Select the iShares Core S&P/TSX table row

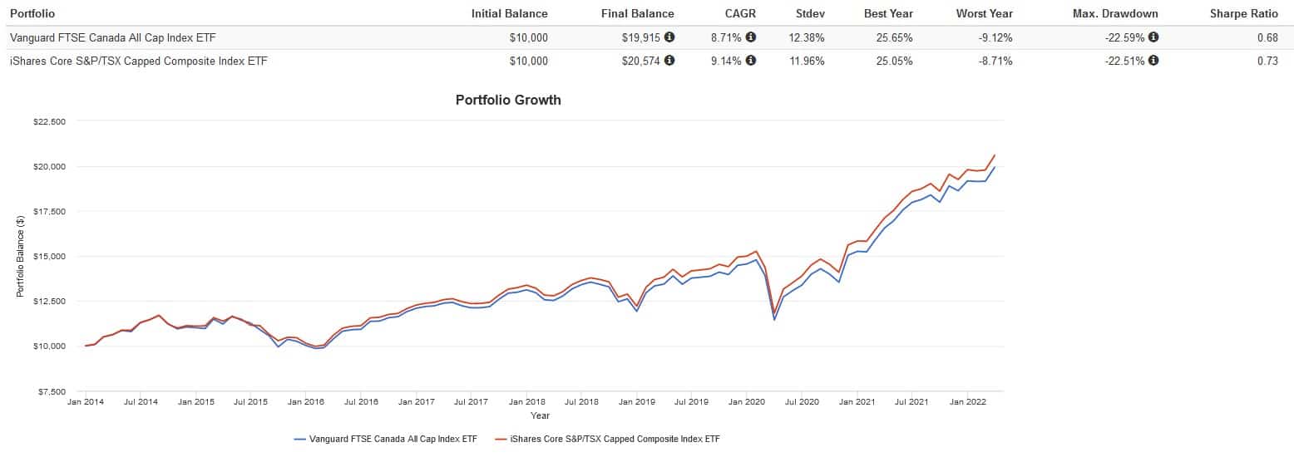tap(138, 61)
